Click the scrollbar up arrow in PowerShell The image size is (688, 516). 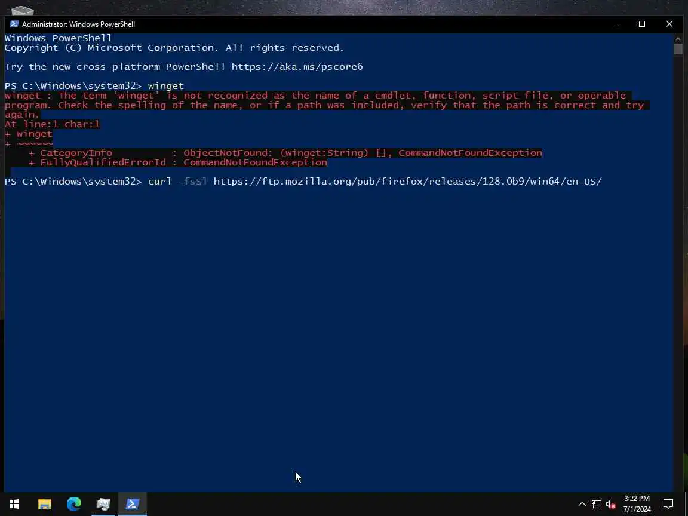pyautogui.click(x=678, y=38)
